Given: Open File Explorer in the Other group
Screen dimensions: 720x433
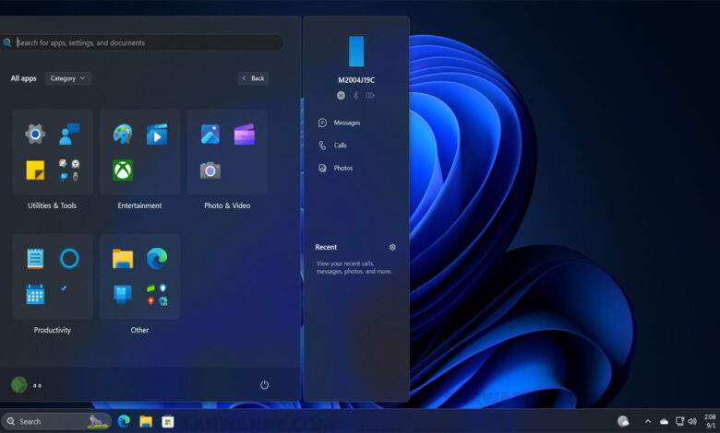Looking at the screenshot, I should [x=123, y=259].
